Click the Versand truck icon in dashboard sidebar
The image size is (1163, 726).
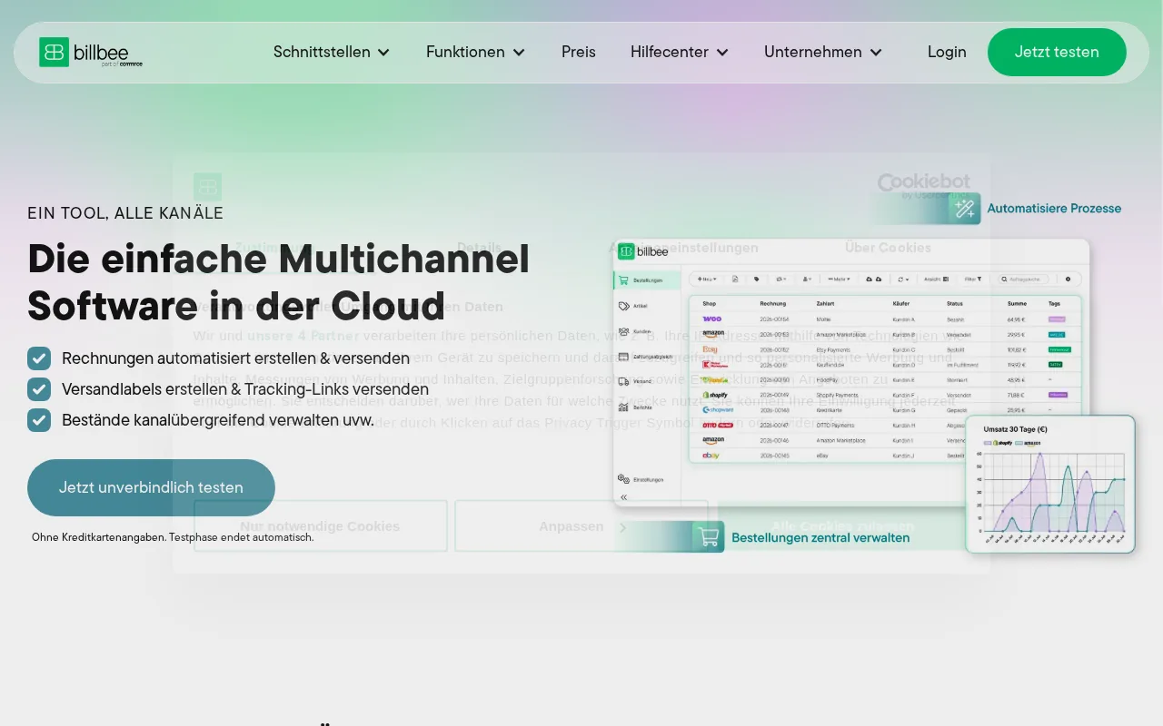[623, 381]
